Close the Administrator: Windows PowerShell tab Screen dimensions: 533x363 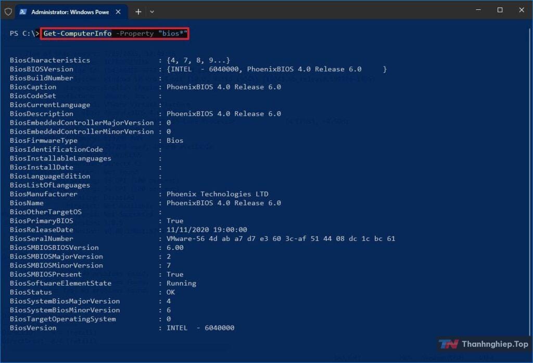[118, 12]
